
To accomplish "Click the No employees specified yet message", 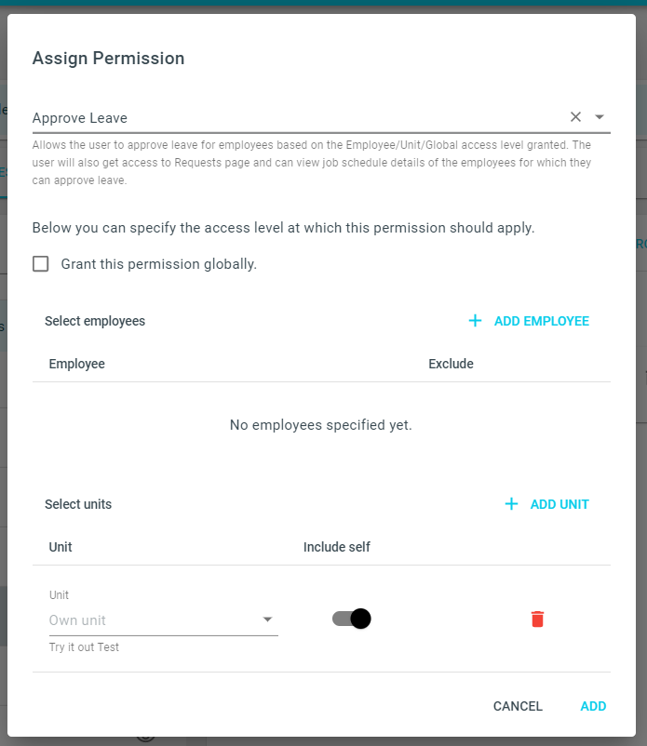I will 320,425.
